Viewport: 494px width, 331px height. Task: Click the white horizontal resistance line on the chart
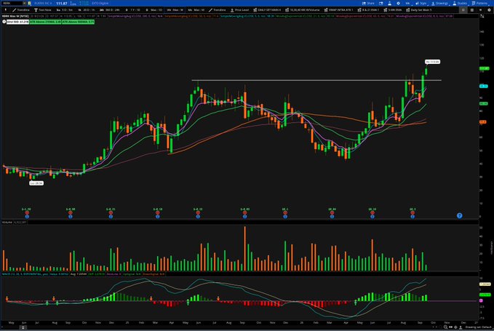click(x=316, y=80)
